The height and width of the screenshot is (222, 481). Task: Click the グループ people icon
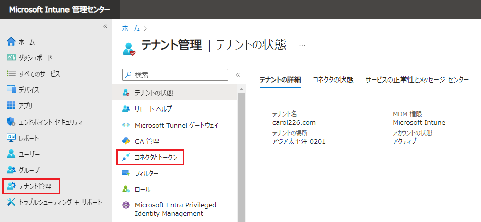tap(11, 170)
